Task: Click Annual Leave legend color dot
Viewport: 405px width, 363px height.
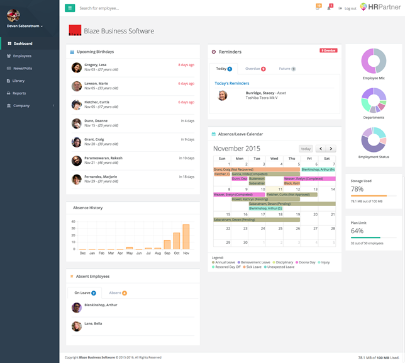Action: [x=213, y=262]
